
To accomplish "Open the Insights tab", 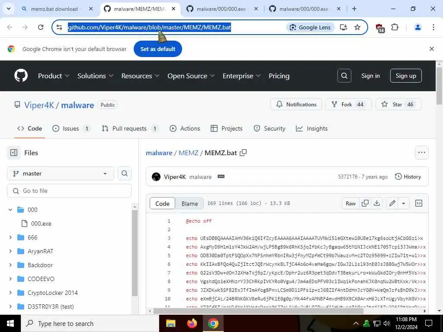I will [x=311, y=128].
